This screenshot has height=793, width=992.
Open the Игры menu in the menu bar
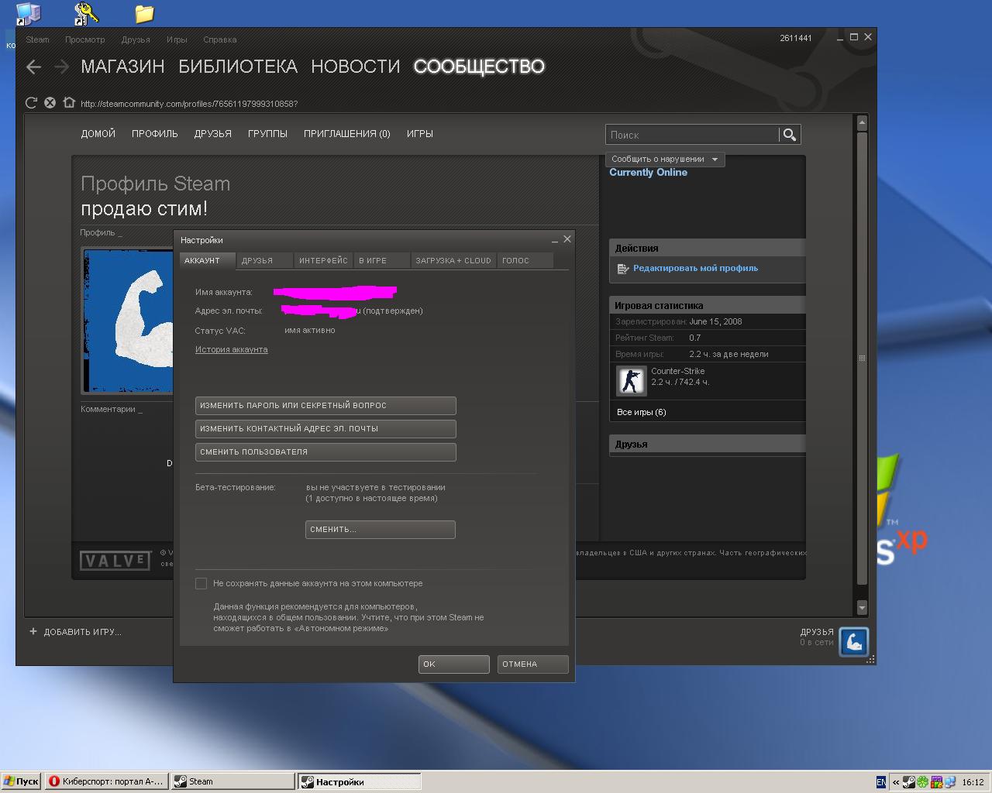click(177, 39)
